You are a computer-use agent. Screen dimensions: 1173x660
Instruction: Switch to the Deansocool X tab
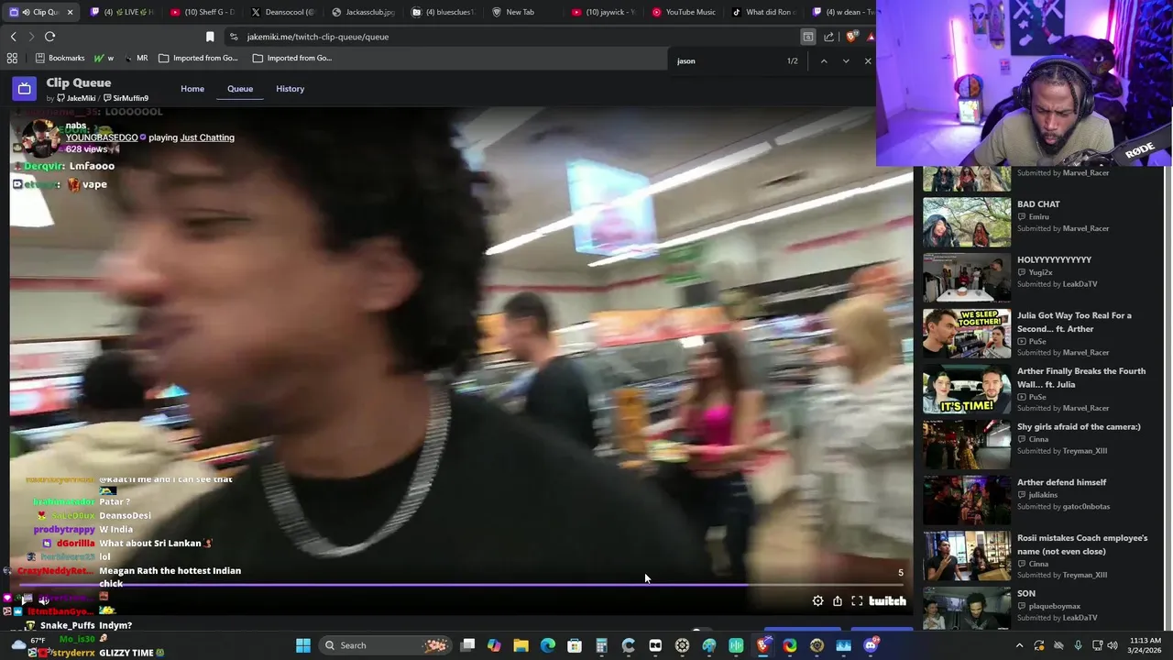[x=282, y=12]
